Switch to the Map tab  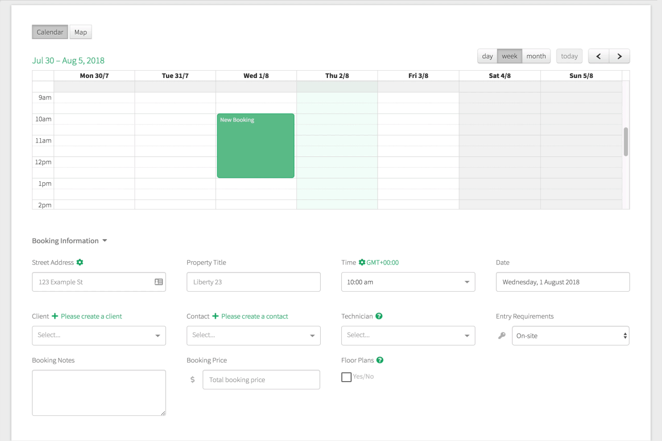81,32
